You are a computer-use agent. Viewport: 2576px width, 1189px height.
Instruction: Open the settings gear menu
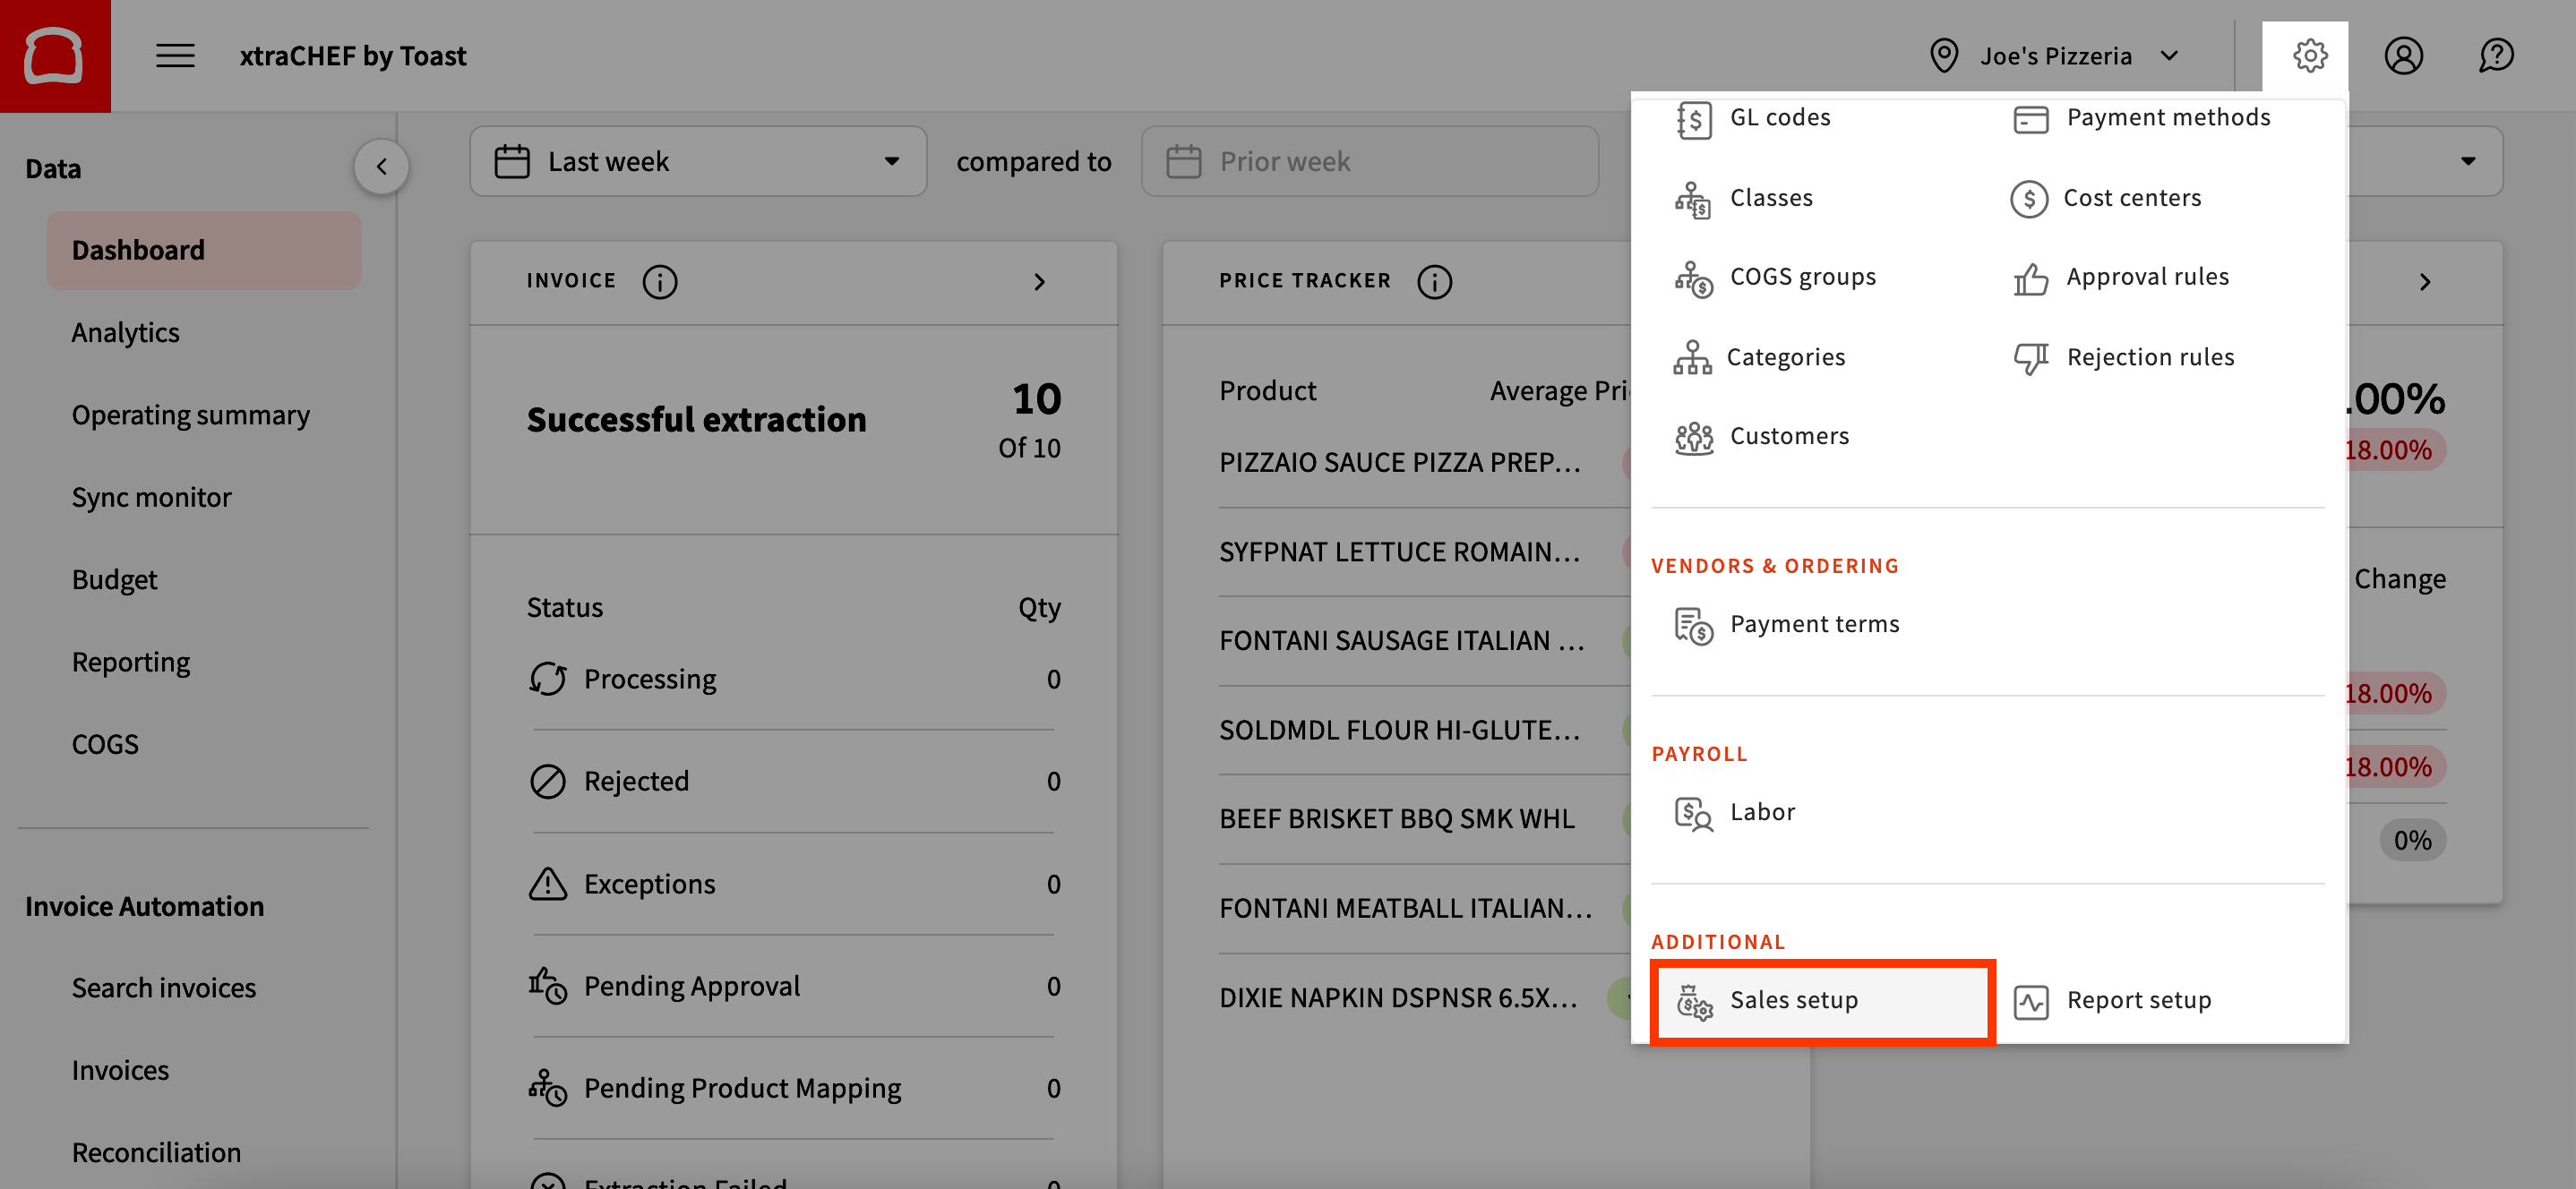2308,55
